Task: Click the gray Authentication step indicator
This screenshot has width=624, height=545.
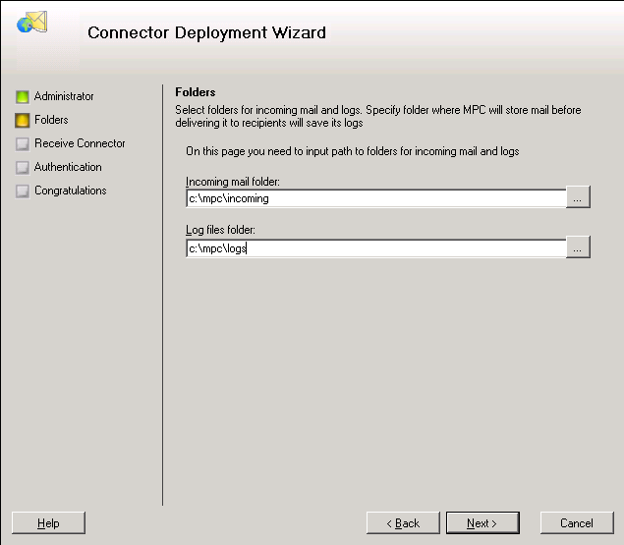Action: [x=23, y=168]
